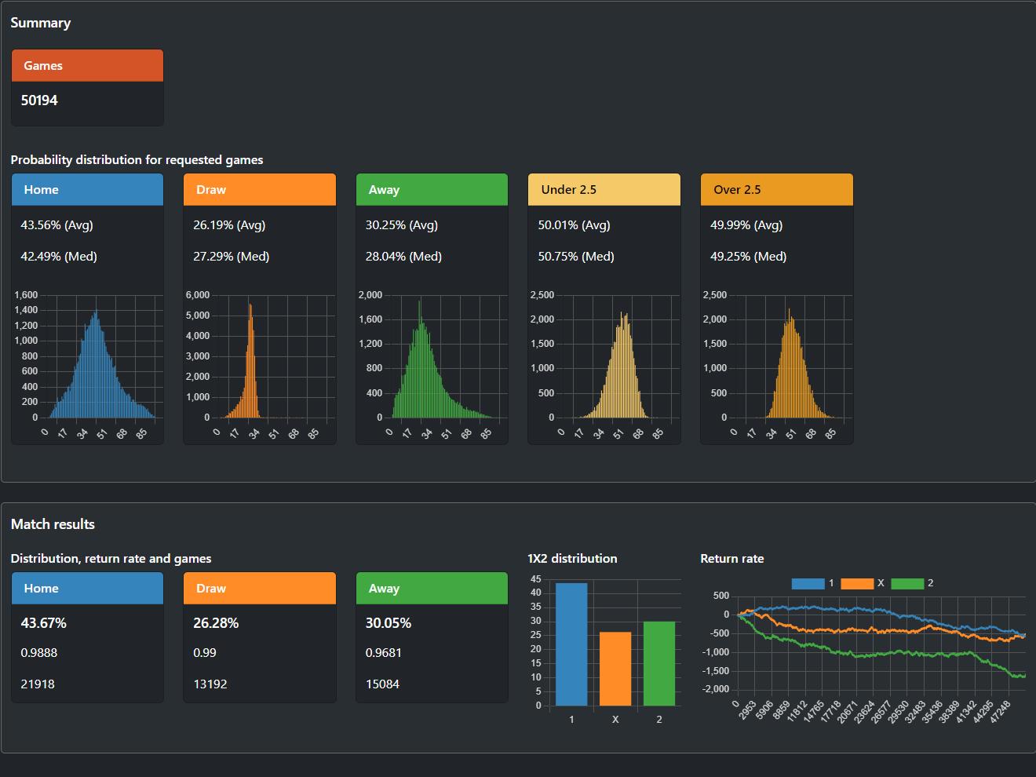Click the Under 2.5 card header
The width and height of the screenshot is (1036, 777).
(x=604, y=190)
